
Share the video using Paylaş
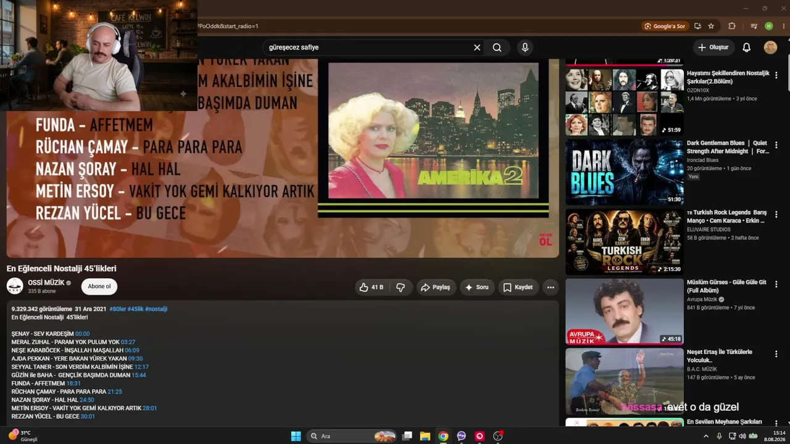435,287
